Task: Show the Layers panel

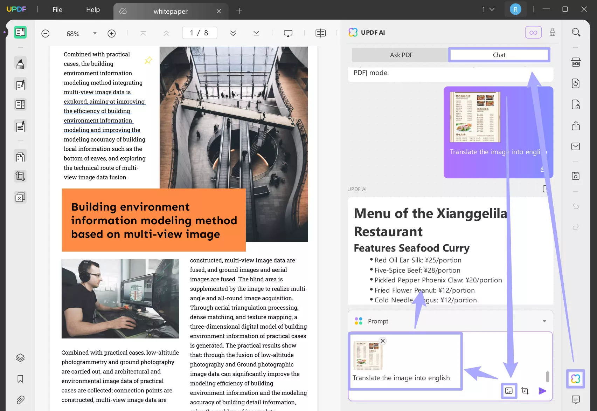Action: click(x=20, y=358)
